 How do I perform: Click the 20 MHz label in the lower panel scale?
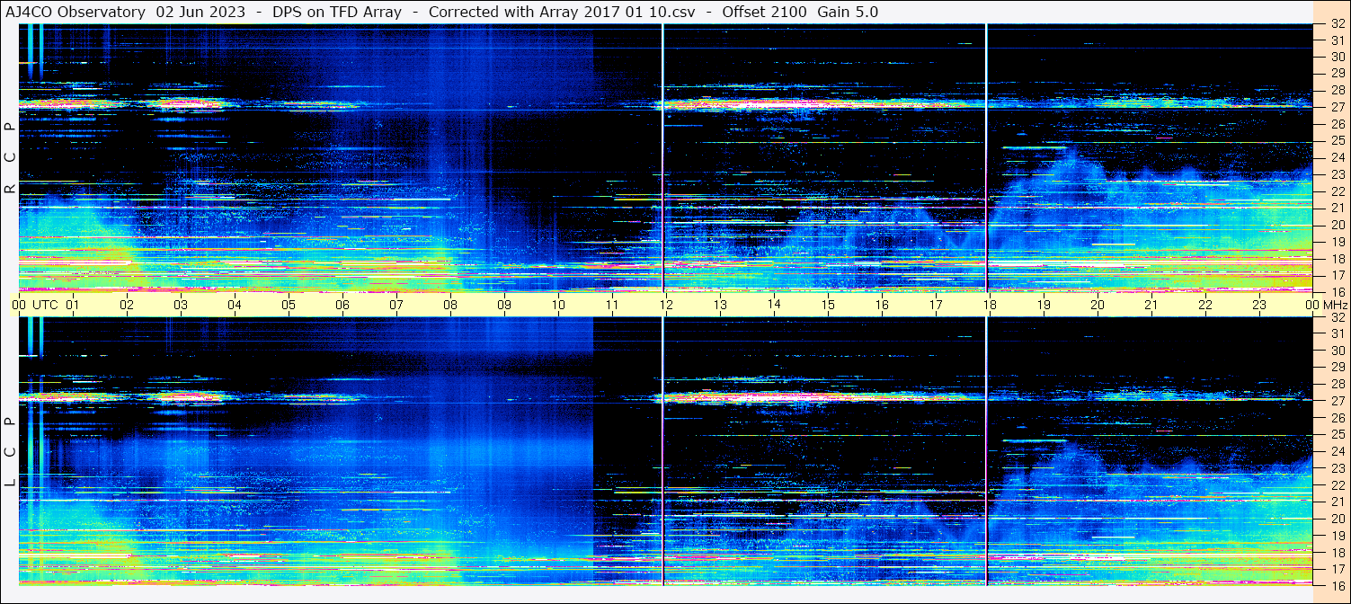click(1337, 519)
